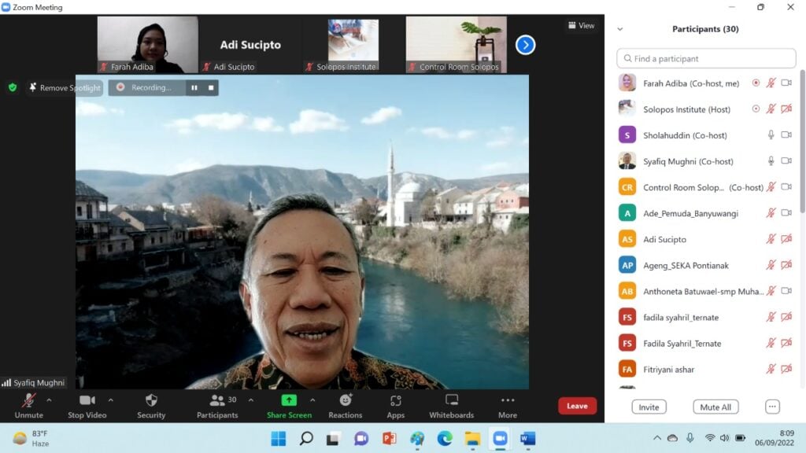The width and height of the screenshot is (806, 453).
Task: Click the green Share Screen icon
Action: (289, 400)
